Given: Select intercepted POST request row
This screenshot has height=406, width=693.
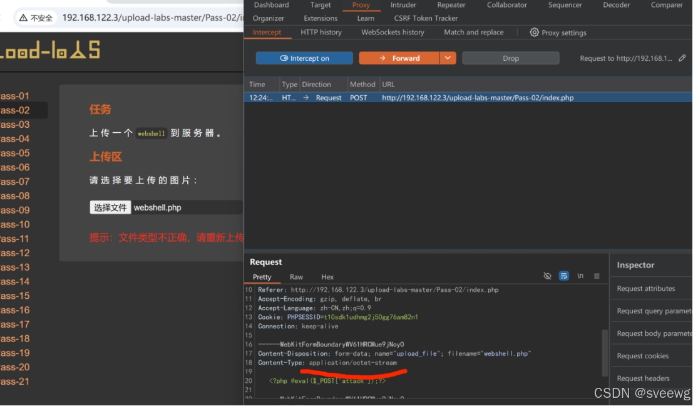Looking at the screenshot, I should pos(468,98).
